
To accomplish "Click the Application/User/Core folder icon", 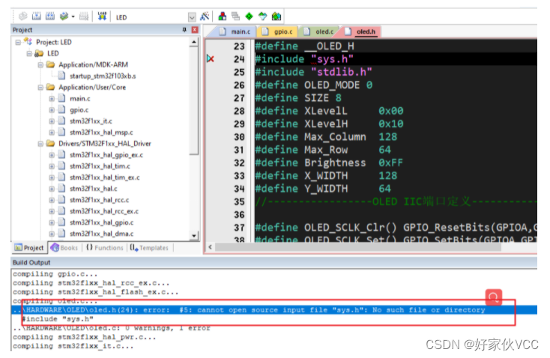I will pos(50,87).
